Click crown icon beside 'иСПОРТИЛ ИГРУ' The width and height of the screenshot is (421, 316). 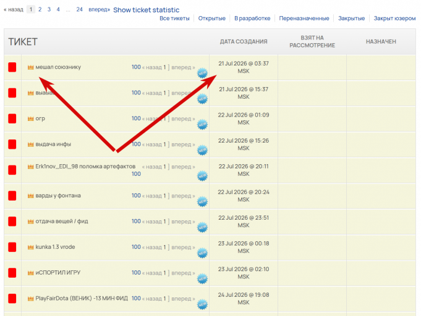click(31, 273)
